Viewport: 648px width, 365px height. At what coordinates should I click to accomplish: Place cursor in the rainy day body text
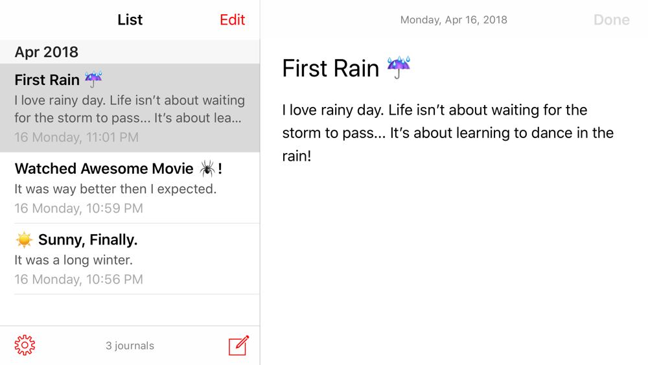448,133
